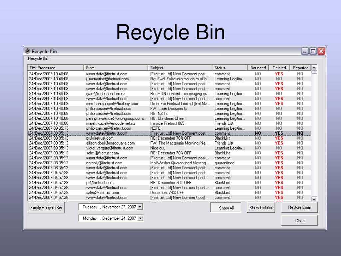The width and height of the screenshot is (341, 256).
Task: Maximize the Recycle Bin window
Action: [x=313, y=51]
